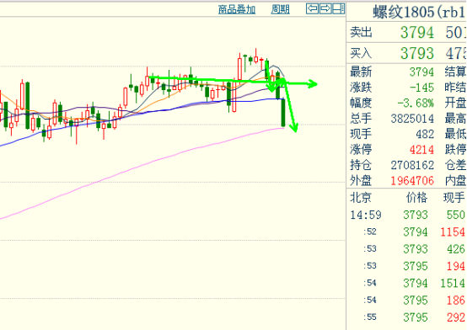467x330 pixels.
Task: Toggle the split-panel layout icon
Action: (x=338, y=8)
